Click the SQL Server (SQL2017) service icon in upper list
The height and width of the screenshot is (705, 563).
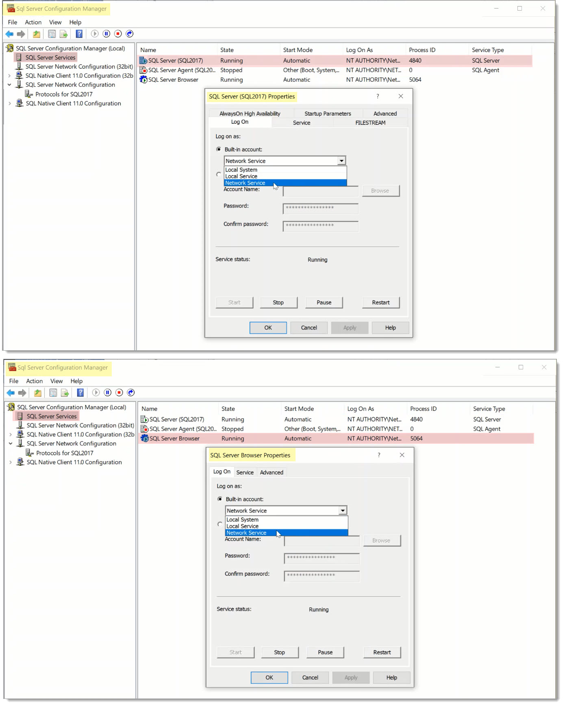pos(143,61)
